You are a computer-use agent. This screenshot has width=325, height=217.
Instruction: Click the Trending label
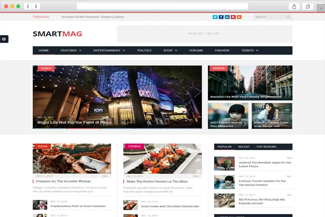point(41,17)
